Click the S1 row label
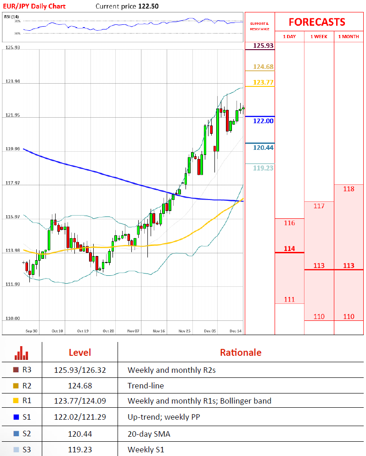Screen dimensions: 366x456 point(27,417)
